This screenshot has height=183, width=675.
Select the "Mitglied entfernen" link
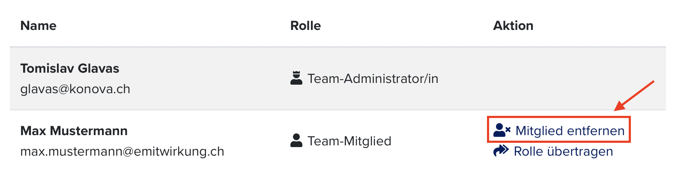(570, 131)
